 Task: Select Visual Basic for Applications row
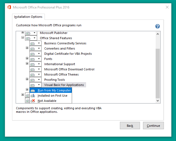[64, 85]
